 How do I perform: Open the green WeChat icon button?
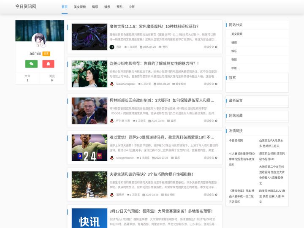[x=31, y=64]
